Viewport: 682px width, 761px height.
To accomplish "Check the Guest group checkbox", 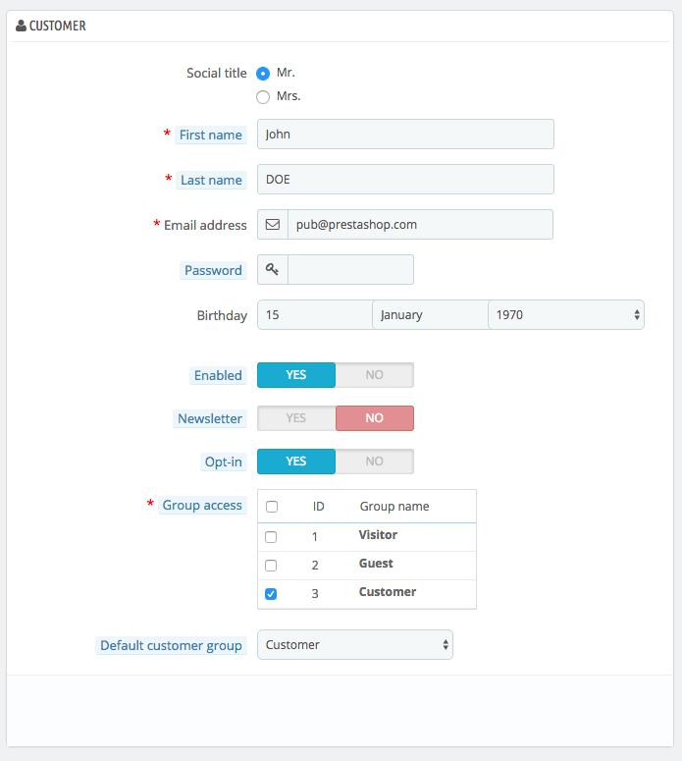I will (x=271, y=566).
